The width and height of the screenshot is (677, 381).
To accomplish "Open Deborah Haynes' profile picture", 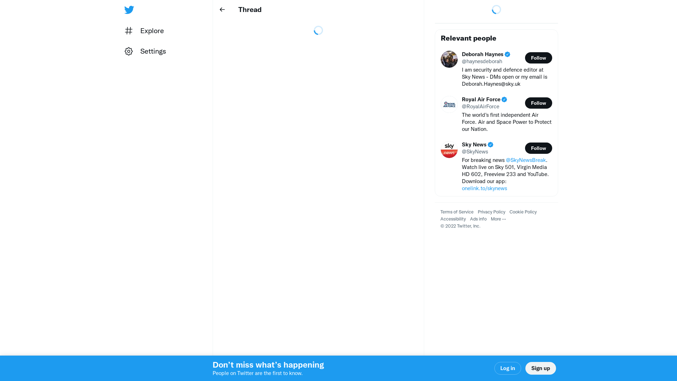I will (x=449, y=59).
